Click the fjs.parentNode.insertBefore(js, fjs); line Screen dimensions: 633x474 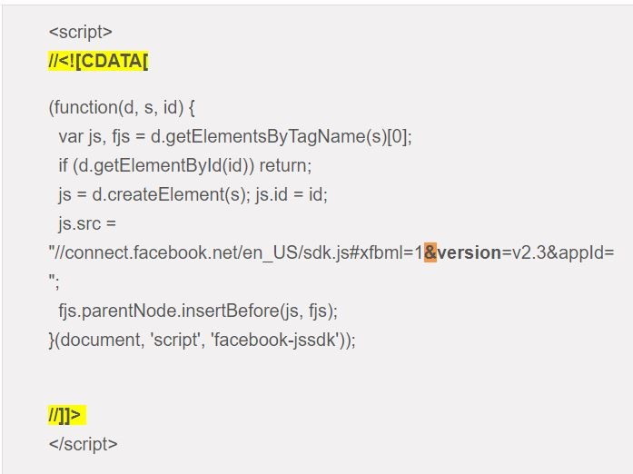(198, 311)
